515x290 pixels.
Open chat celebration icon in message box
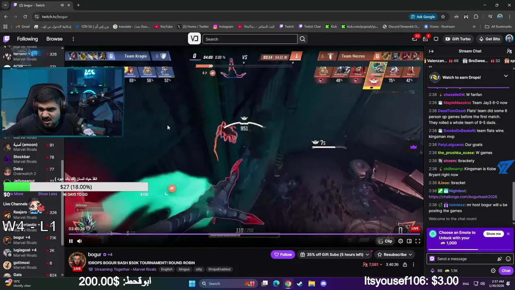click(x=500, y=259)
